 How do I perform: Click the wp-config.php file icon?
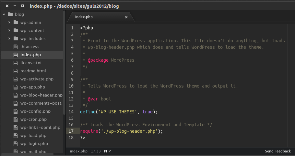tap(16, 111)
